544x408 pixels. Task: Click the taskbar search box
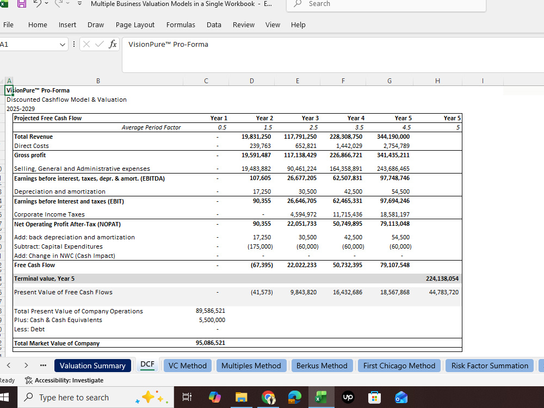tap(95, 397)
